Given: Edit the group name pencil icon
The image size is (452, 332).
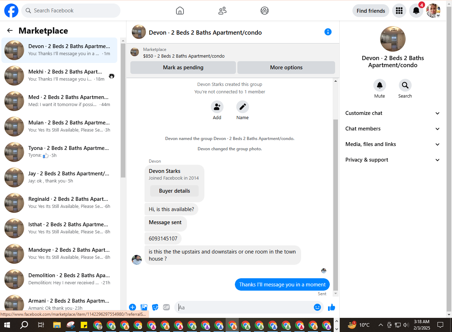Looking at the screenshot, I should (243, 107).
